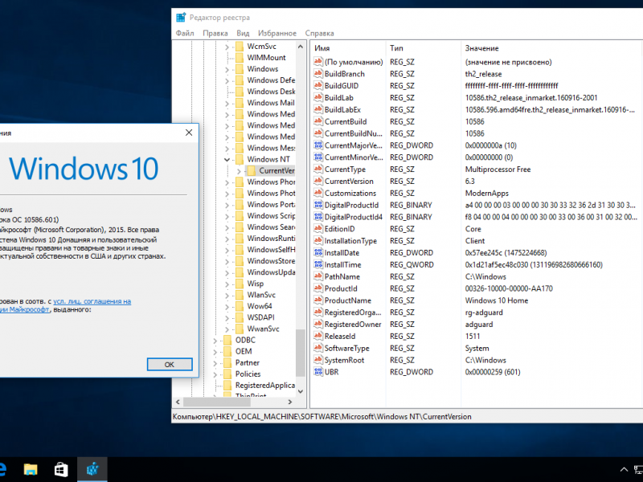Open File Explorer from the taskbar
This screenshot has height=482, width=643.
(31, 469)
